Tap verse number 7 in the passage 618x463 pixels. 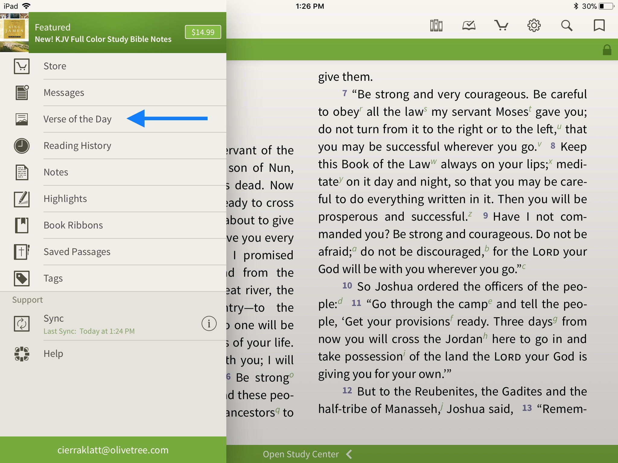[x=345, y=93]
